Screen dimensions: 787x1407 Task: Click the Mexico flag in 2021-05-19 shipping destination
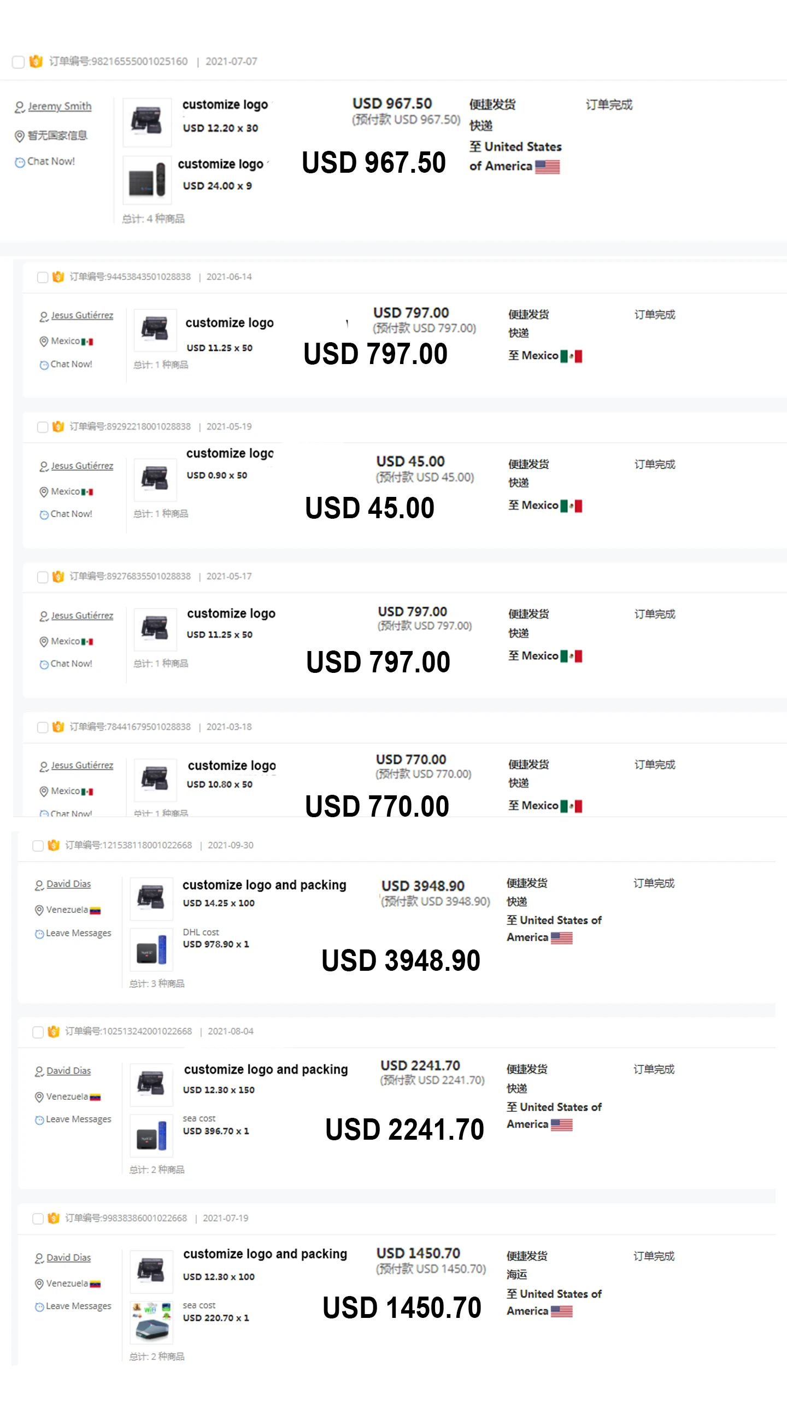click(x=571, y=506)
